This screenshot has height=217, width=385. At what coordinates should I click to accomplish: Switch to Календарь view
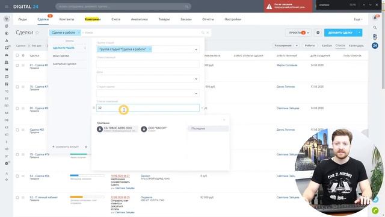pos(356,46)
